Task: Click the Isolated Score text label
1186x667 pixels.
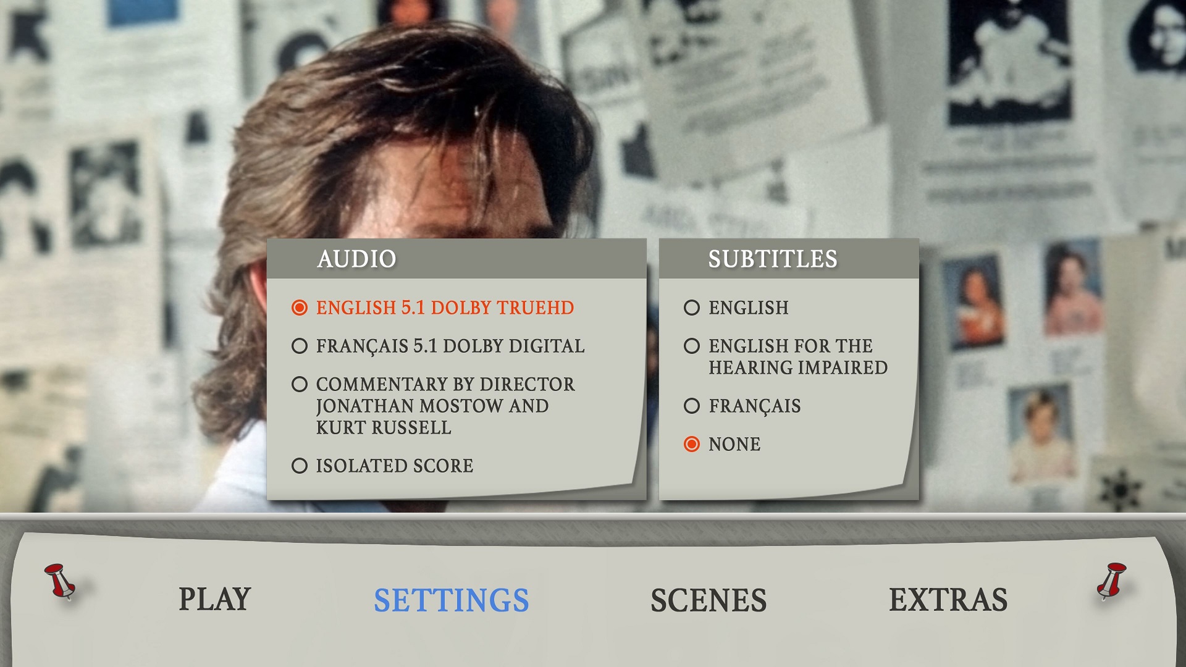Action: pyautogui.click(x=395, y=466)
